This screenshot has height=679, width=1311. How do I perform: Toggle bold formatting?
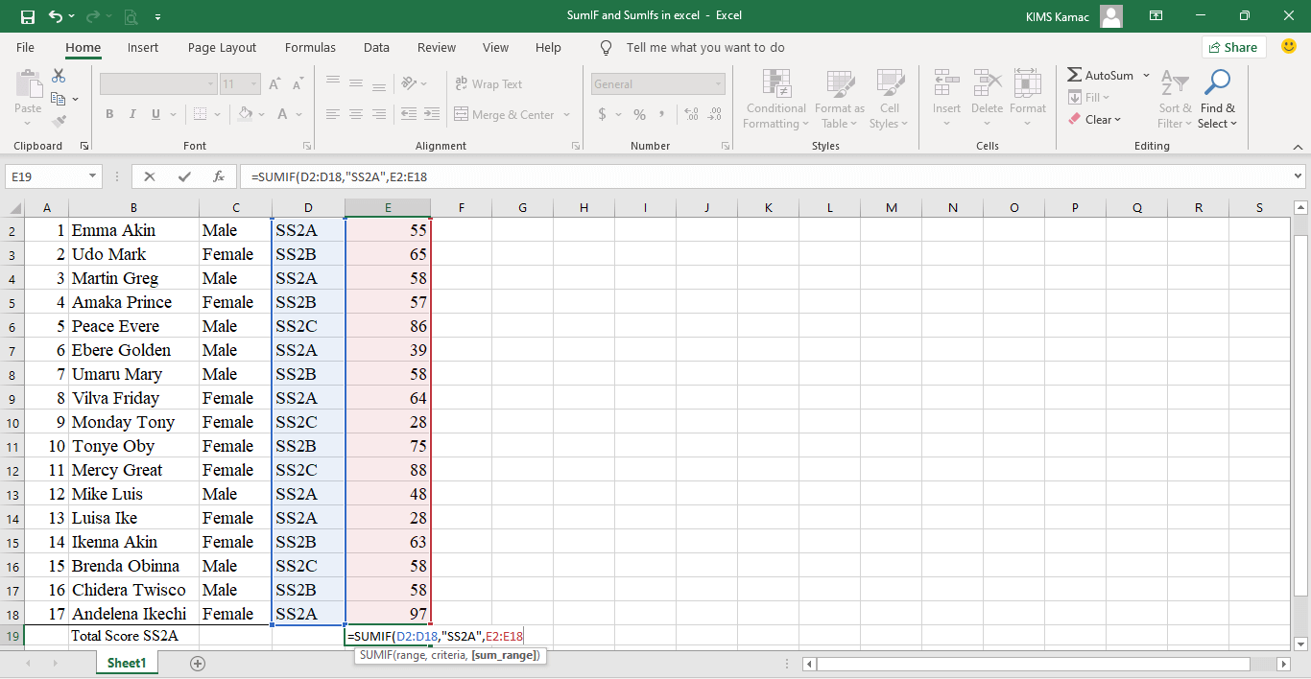(108, 113)
